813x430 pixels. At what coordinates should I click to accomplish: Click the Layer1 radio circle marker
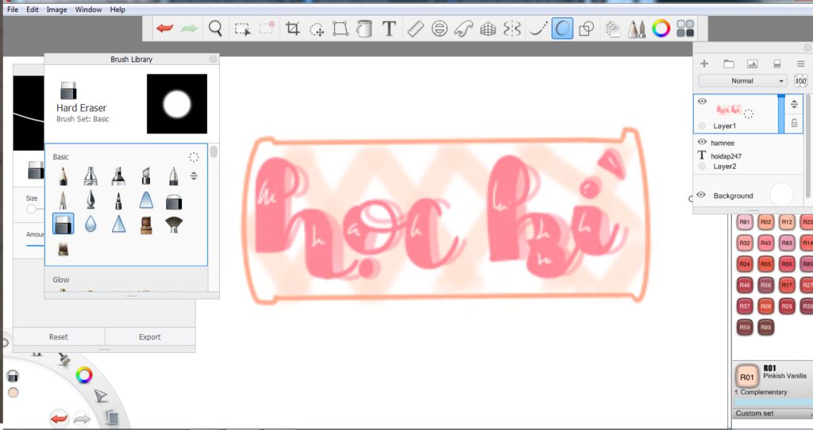point(702,126)
